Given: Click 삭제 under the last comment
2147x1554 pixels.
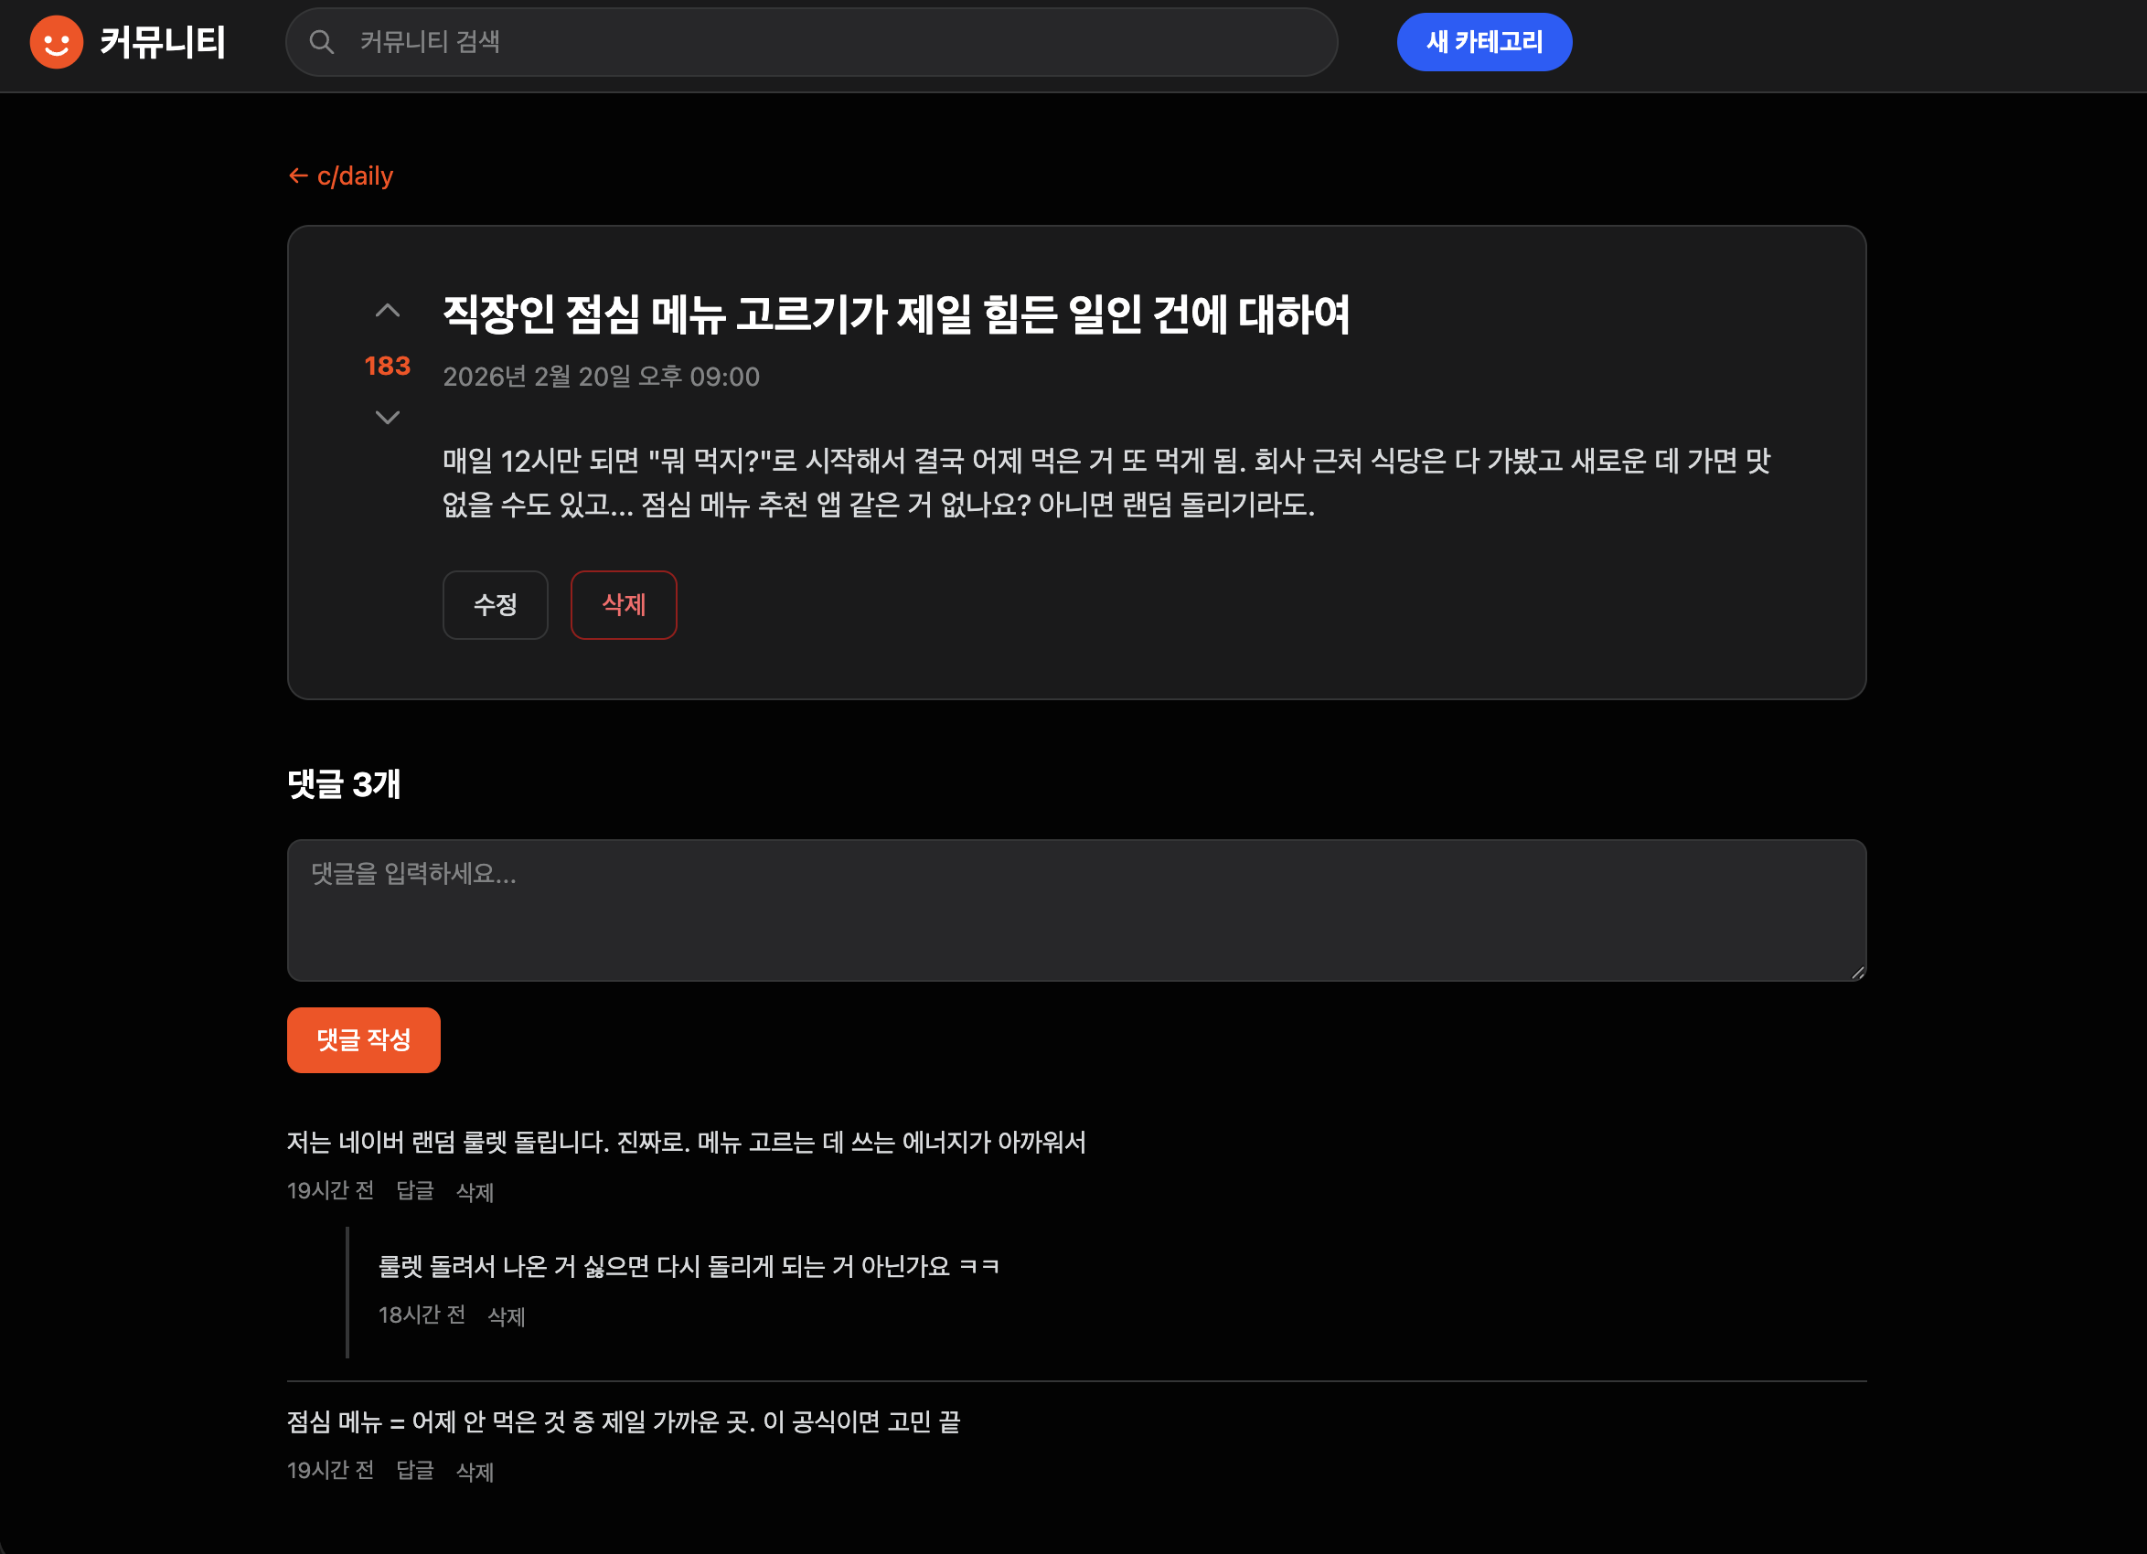Looking at the screenshot, I should coord(475,1471).
